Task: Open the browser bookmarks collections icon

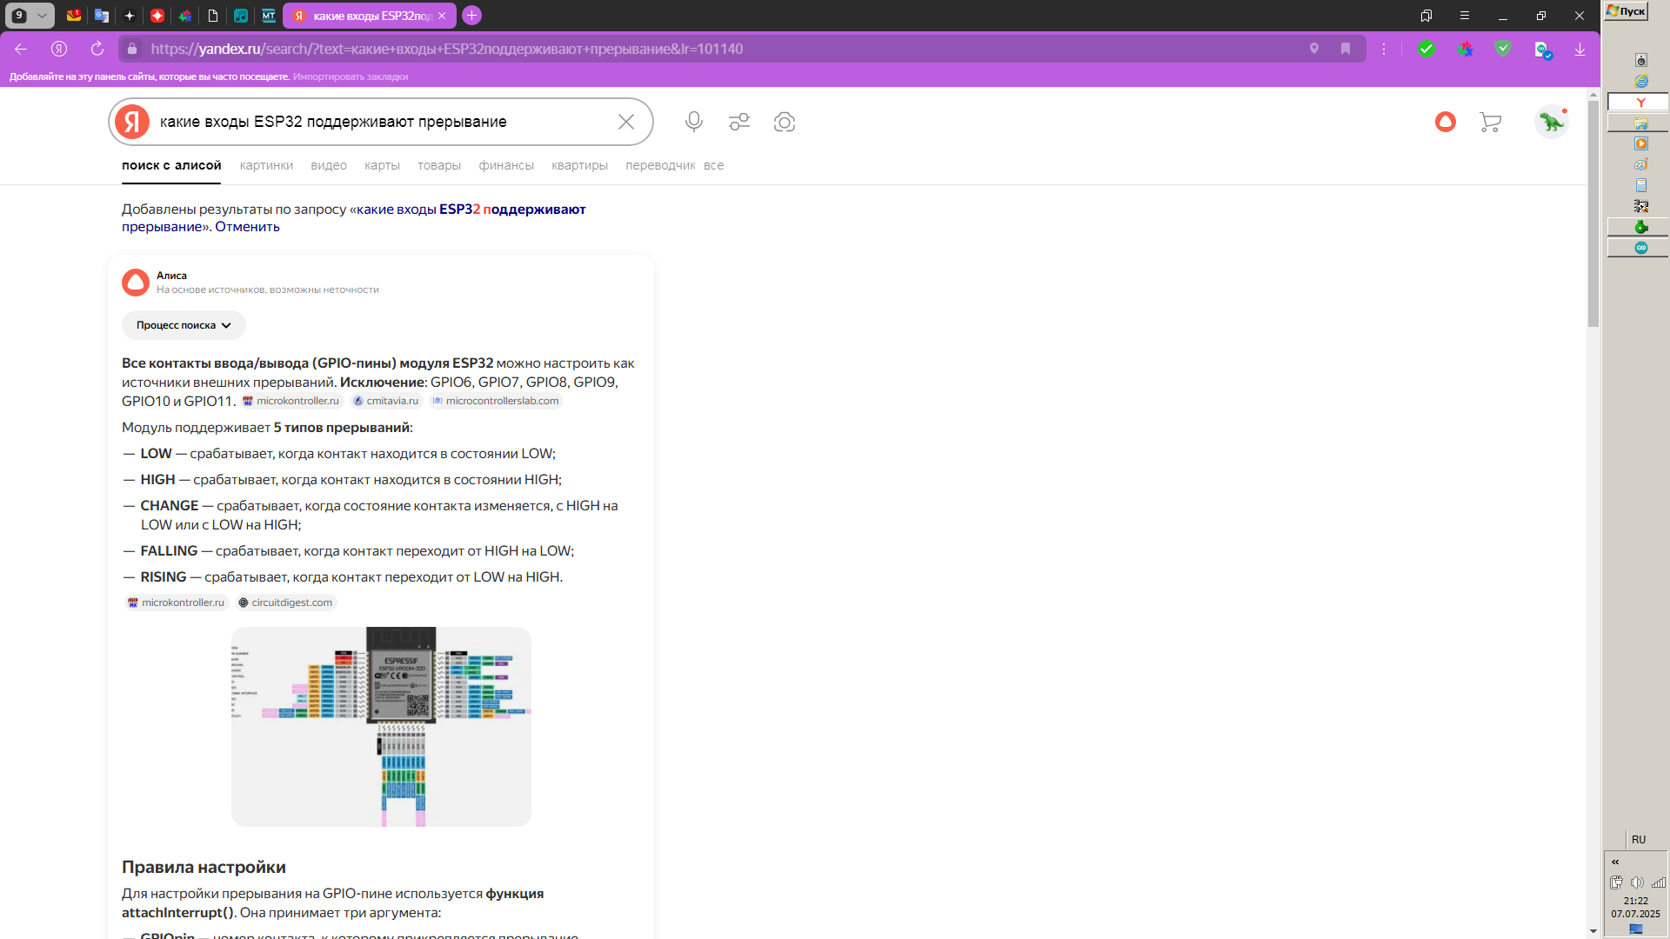Action: coord(1426,16)
